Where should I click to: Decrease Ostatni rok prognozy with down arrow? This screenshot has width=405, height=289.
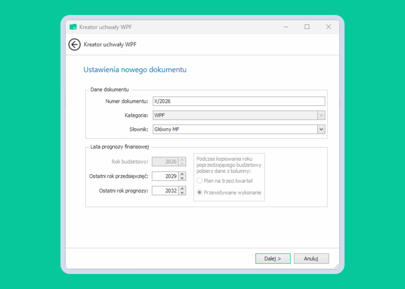(x=183, y=193)
